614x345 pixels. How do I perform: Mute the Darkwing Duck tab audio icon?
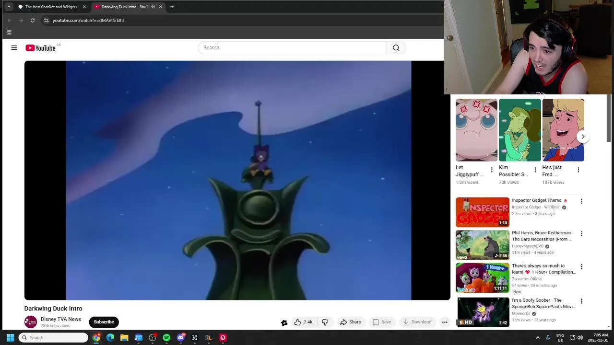pyautogui.click(x=153, y=7)
